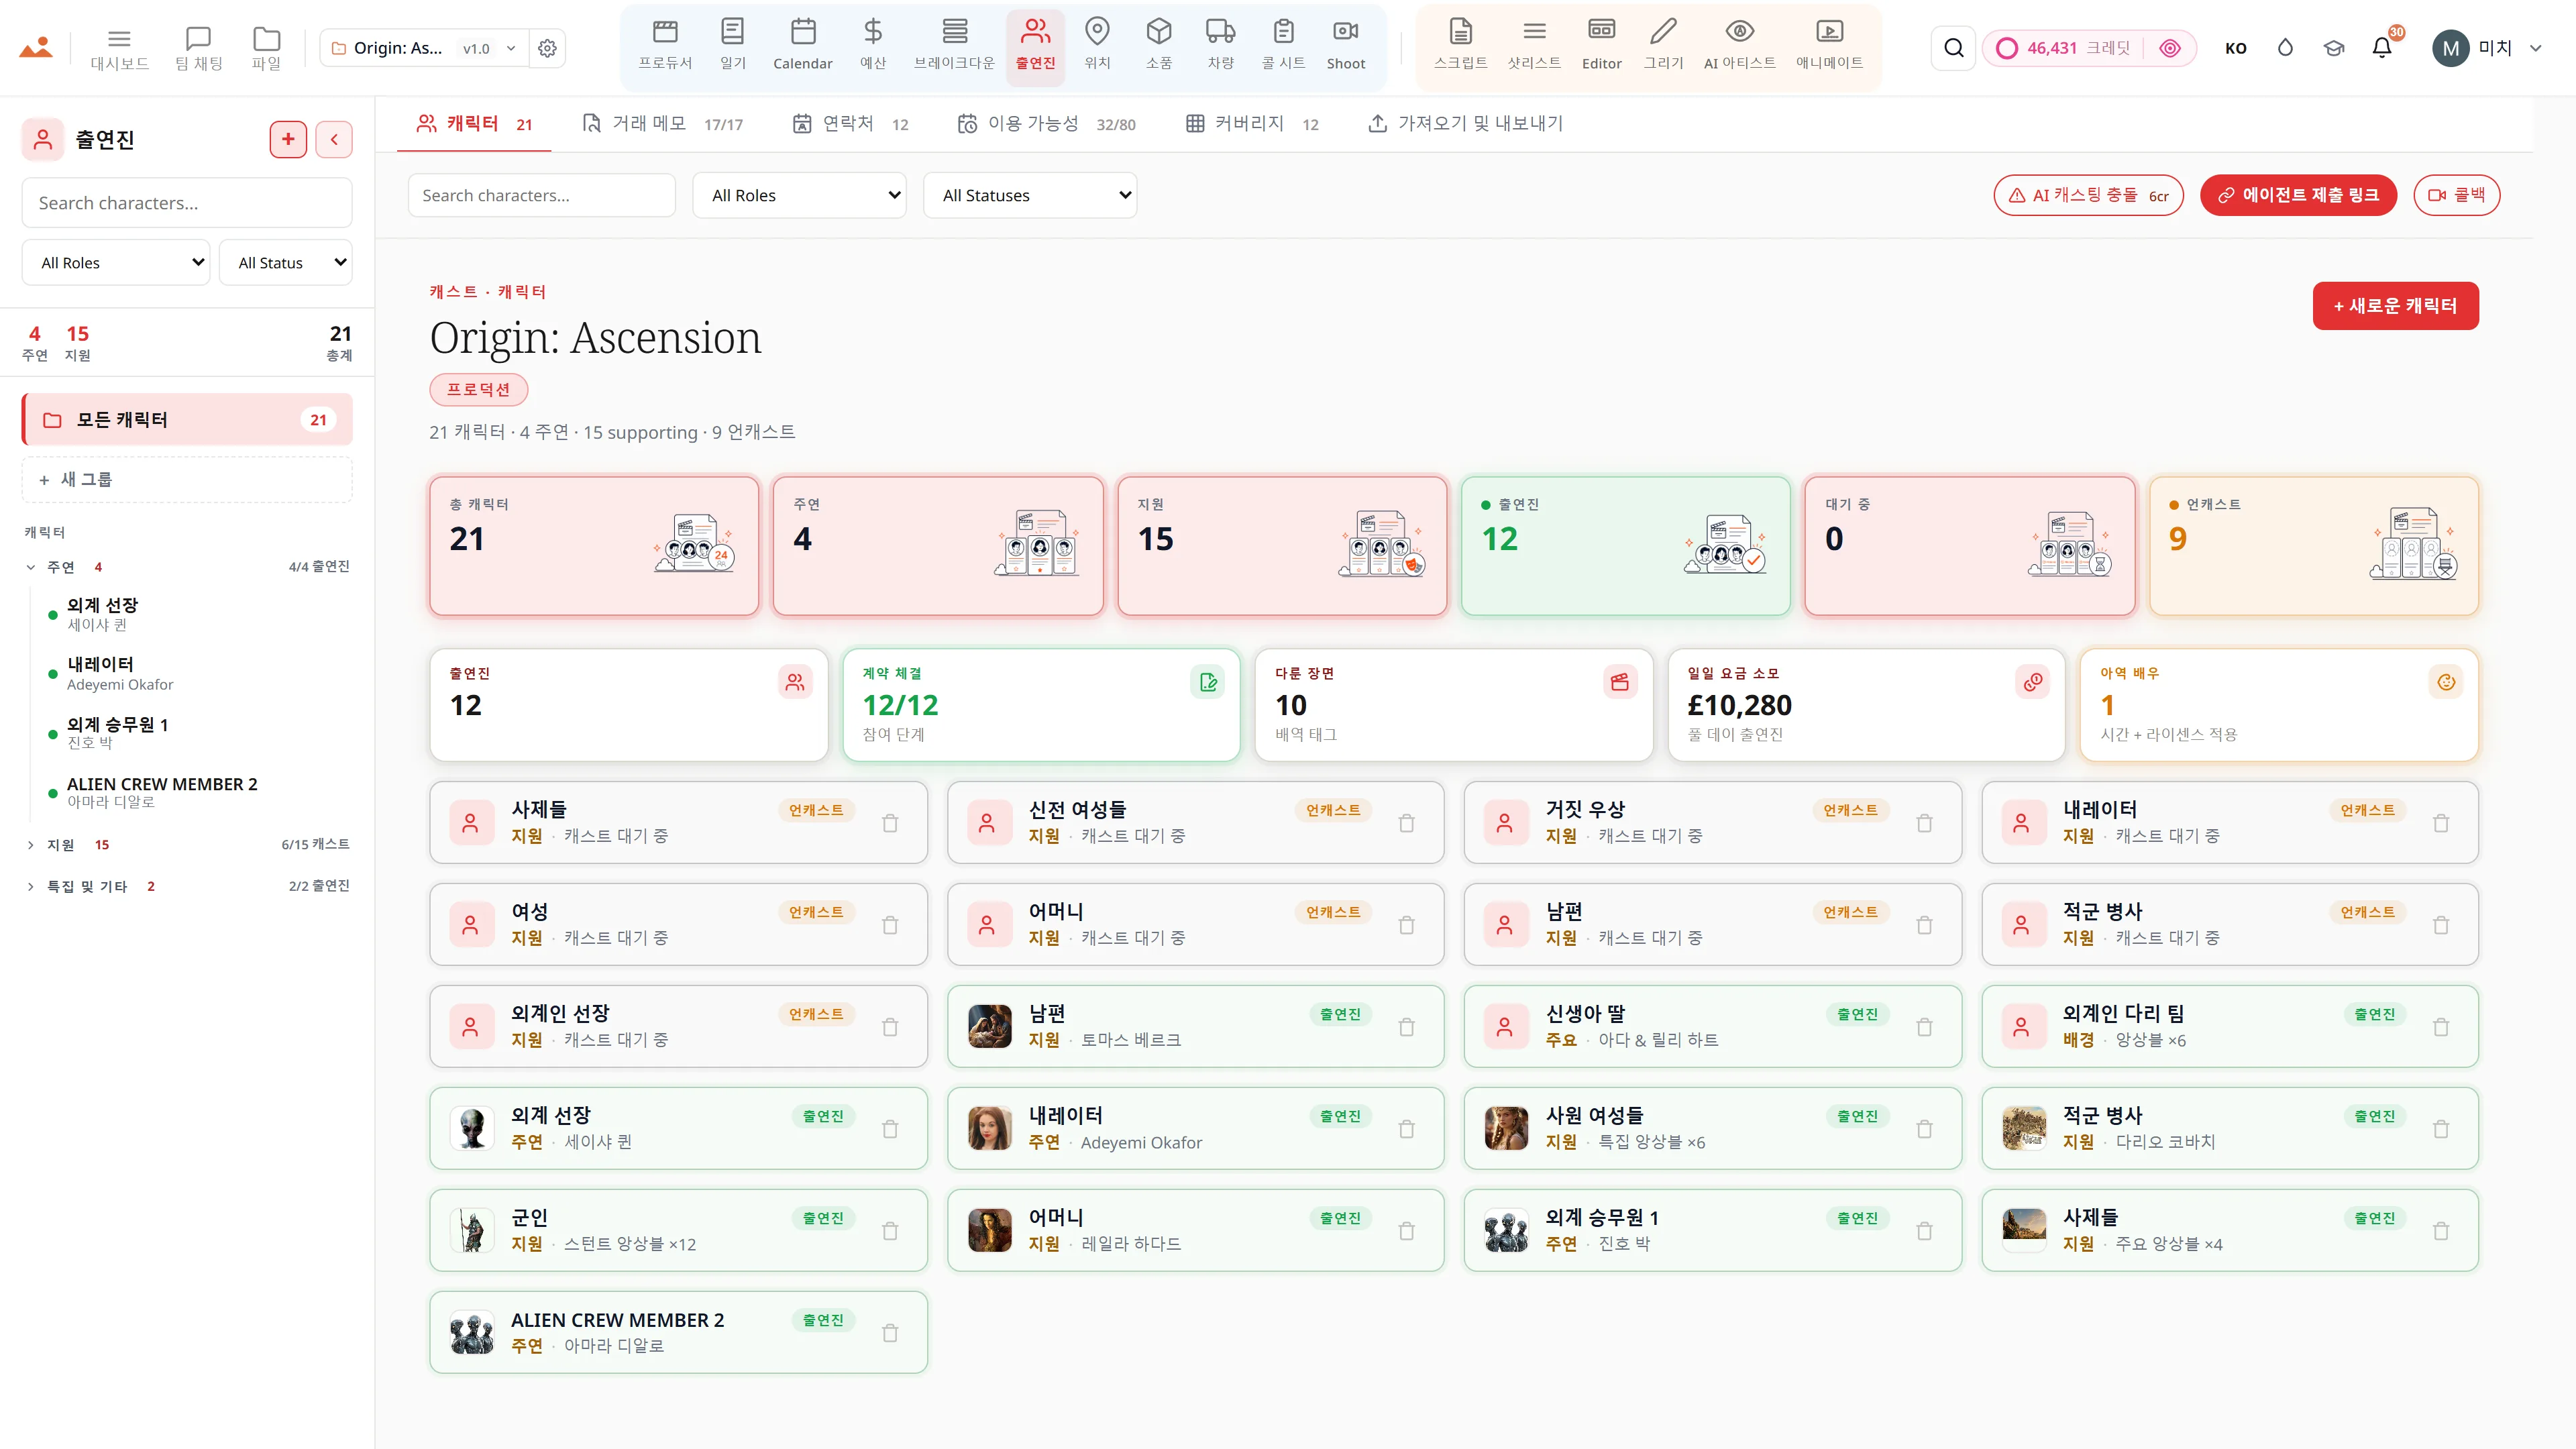Click the notifications bell icon

tap(2381, 48)
